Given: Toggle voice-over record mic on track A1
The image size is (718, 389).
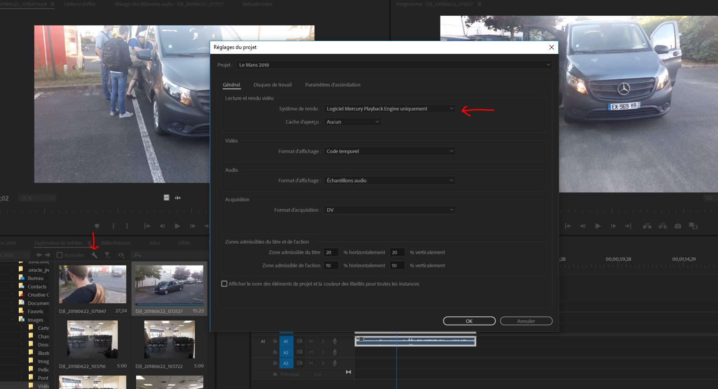Looking at the screenshot, I should coord(334,341).
